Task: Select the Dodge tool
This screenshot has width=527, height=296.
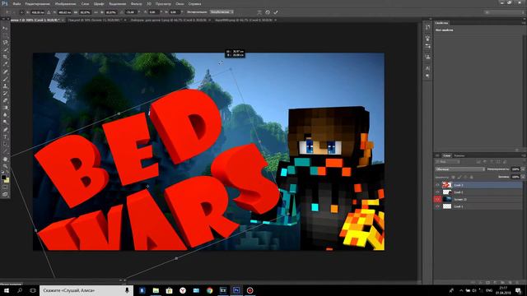Action: (5, 123)
